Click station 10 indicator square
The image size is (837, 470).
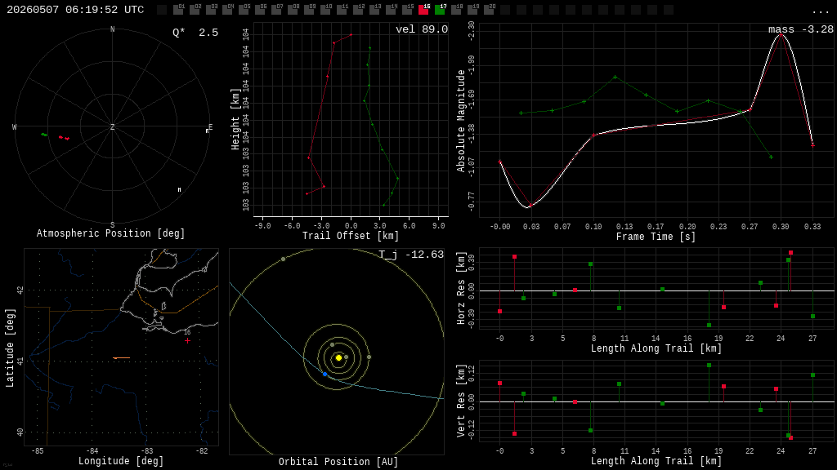pos(325,10)
